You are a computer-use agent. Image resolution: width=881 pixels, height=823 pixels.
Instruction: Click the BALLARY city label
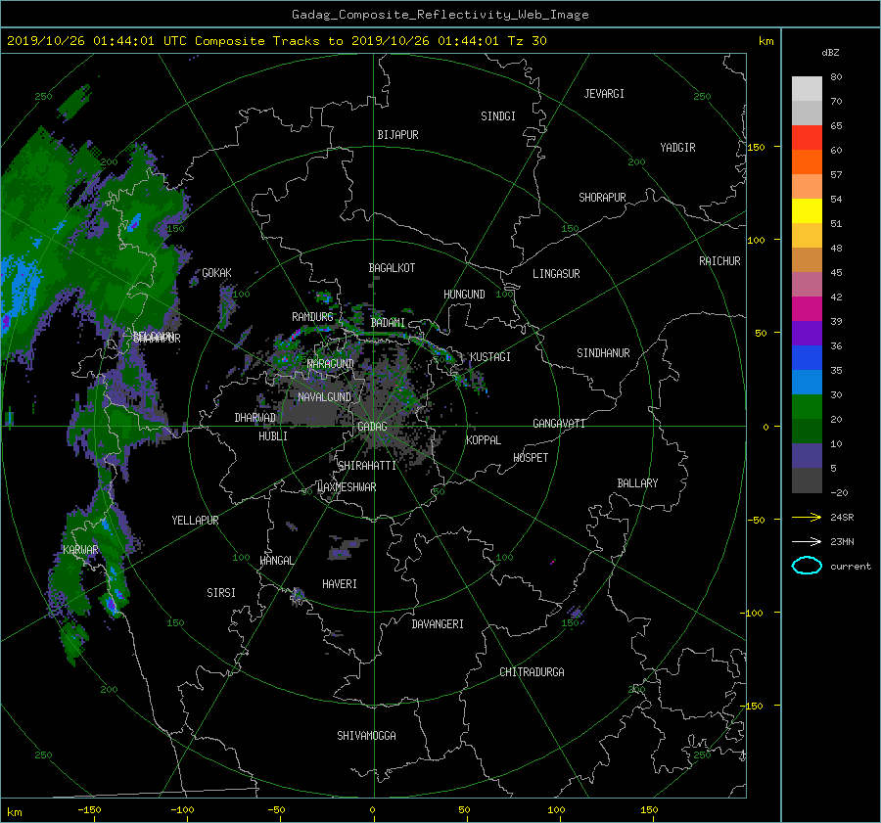[x=637, y=483]
